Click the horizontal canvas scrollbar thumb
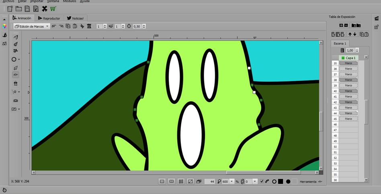Screen dimensions: 381x194 pos(263,172)
